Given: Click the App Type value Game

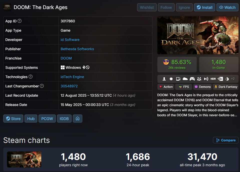Looking at the screenshot, I should click(x=66, y=30).
